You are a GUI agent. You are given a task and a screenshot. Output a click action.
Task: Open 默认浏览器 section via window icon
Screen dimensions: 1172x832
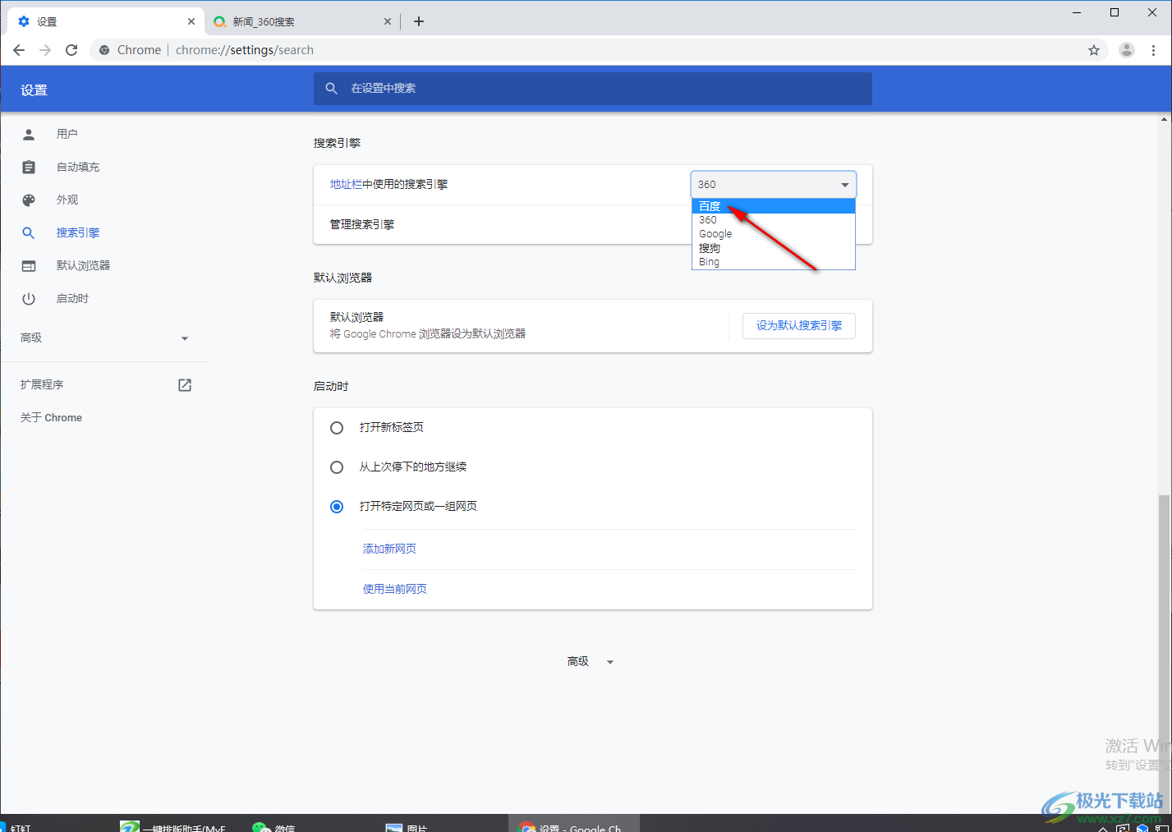pos(29,265)
